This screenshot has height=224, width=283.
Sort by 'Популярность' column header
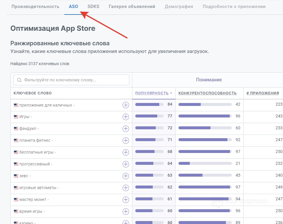point(152,93)
